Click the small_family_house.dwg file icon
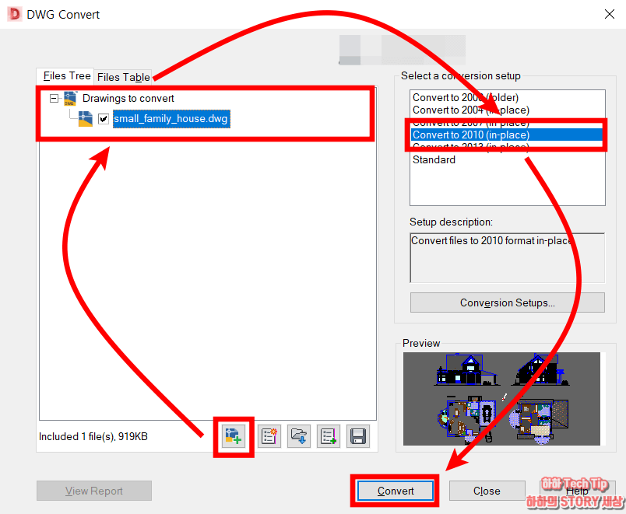 coord(85,119)
